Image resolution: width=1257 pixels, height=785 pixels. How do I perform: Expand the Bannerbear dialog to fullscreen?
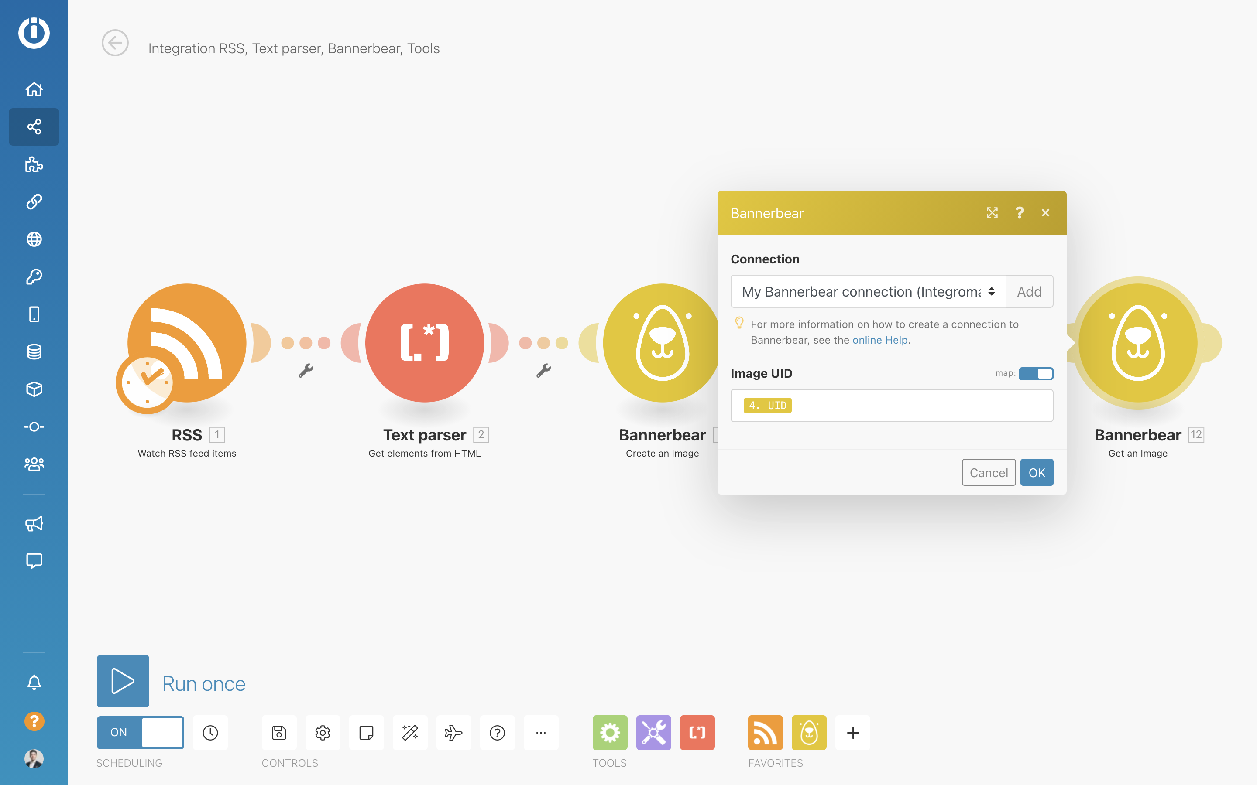click(992, 213)
